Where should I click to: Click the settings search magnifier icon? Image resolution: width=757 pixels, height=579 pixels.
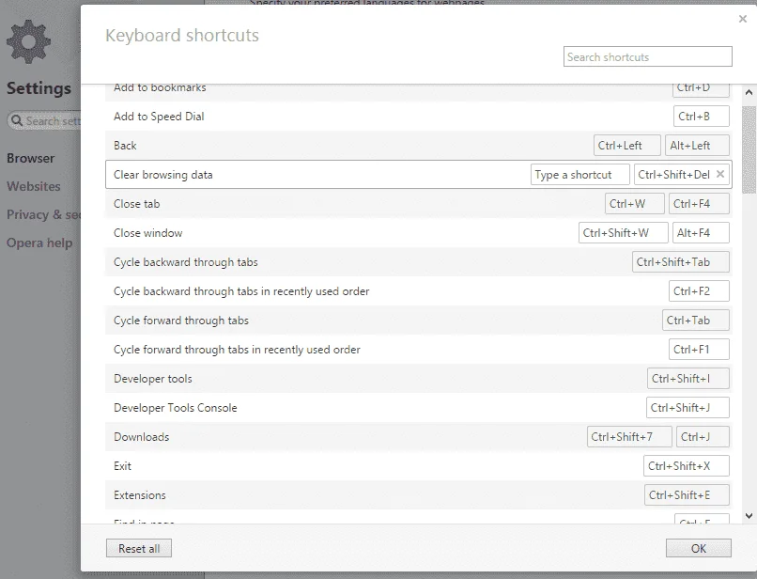[16, 120]
